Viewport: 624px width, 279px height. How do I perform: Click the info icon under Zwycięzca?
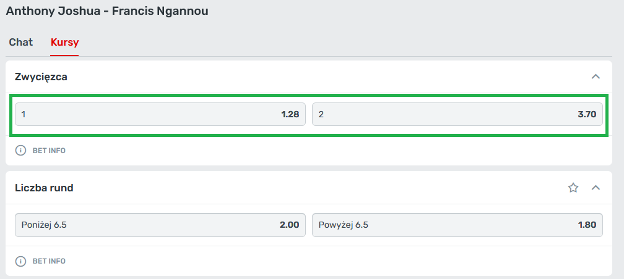pos(20,150)
